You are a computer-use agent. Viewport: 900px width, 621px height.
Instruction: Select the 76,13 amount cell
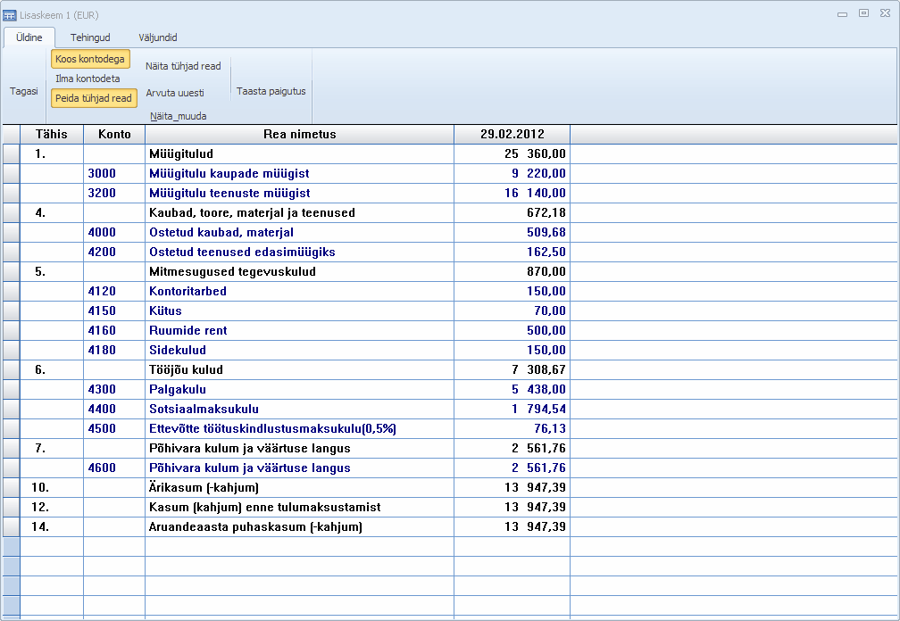[512, 428]
